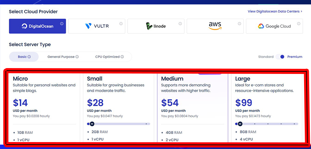Screen dimensions: 311x149
Task: Click info icon beside General Purpose
Action: [x=77, y=57]
